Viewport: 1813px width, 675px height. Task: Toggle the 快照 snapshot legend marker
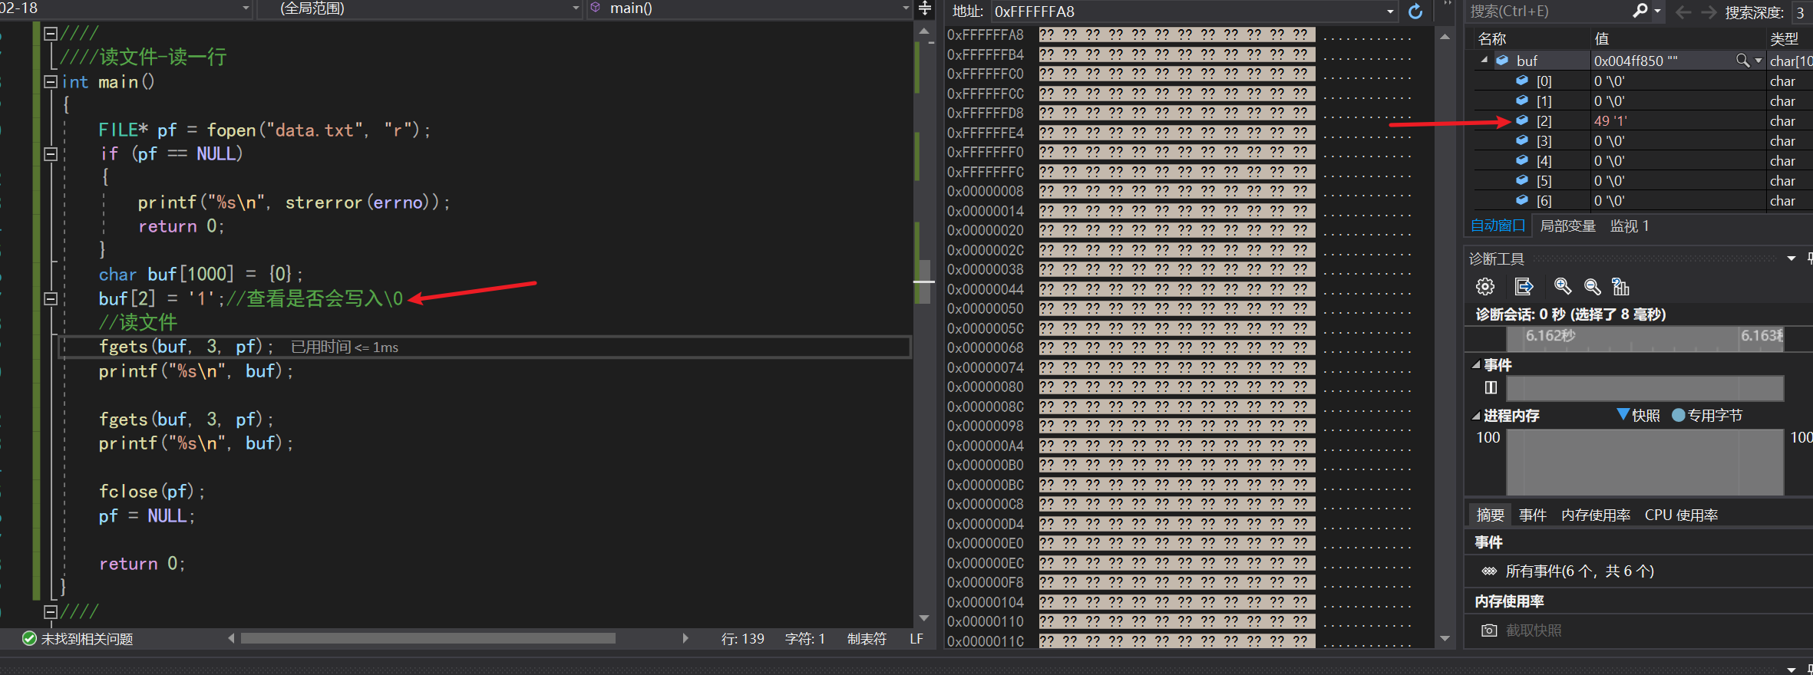[x=1623, y=414]
